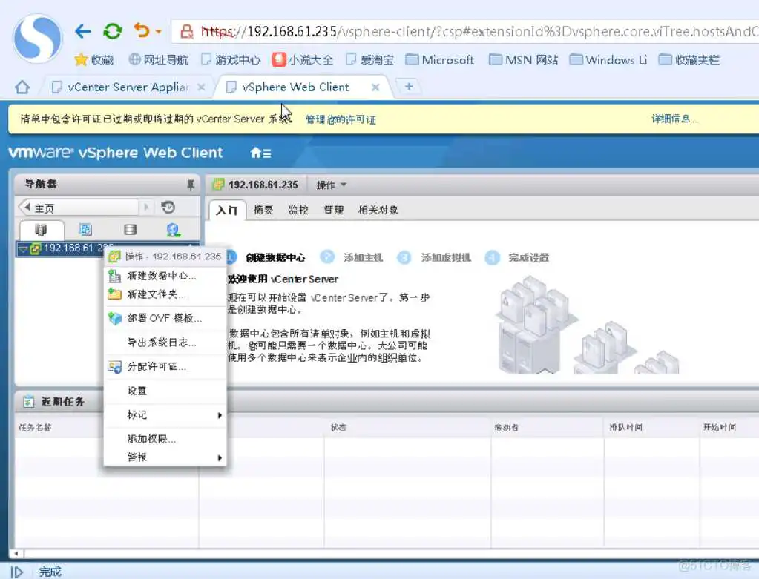Select the Hosts and Clusters view icon
Screen dimensions: 759x579
(41, 229)
